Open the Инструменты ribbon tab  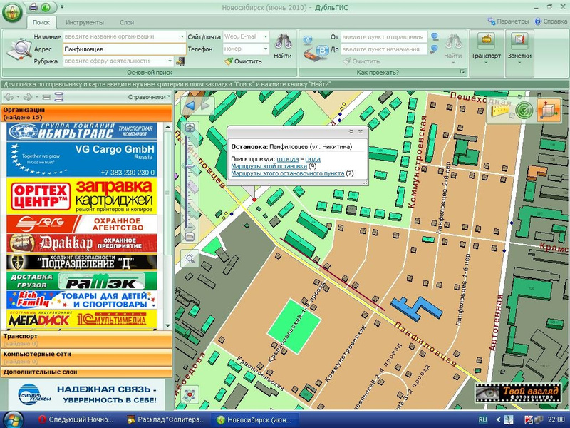pos(84,22)
